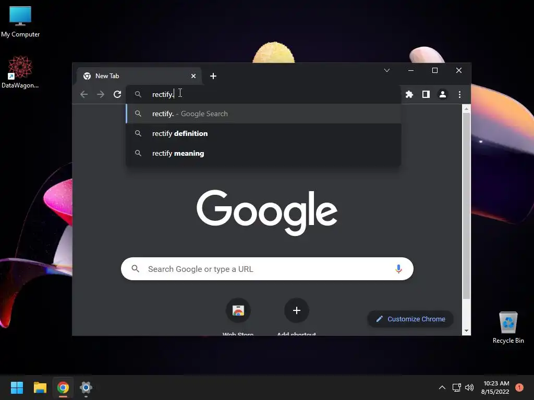
Task: Open the Windows Start menu
Action: [17, 387]
